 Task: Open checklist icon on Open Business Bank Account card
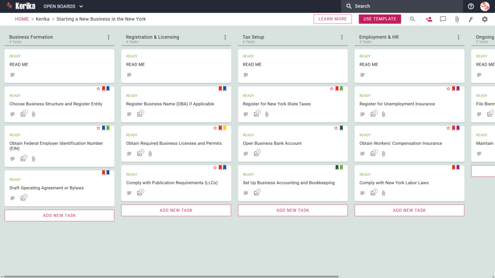(x=257, y=153)
